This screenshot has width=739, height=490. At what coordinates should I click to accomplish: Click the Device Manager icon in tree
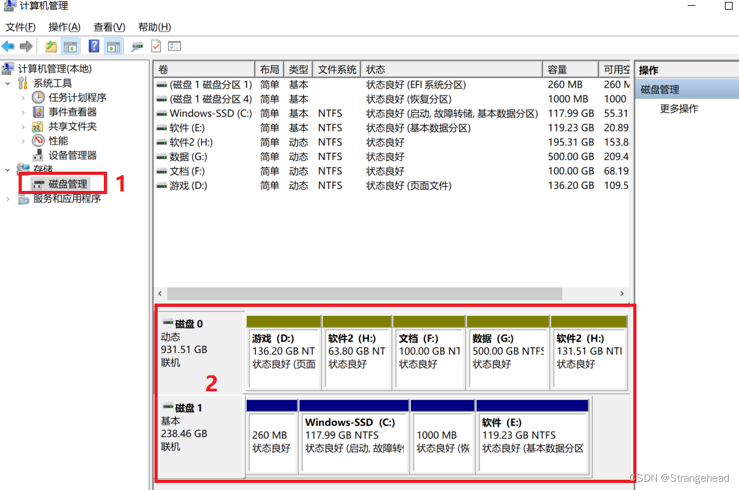[38, 155]
